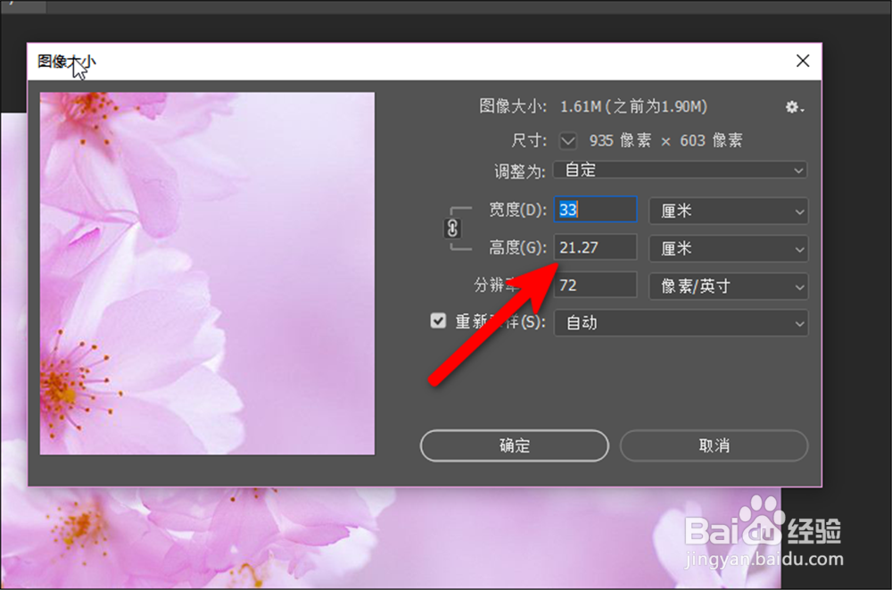The height and width of the screenshot is (590, 892).
Task: Open the width unit 厘米 dropdown
Action: [728, 212]
